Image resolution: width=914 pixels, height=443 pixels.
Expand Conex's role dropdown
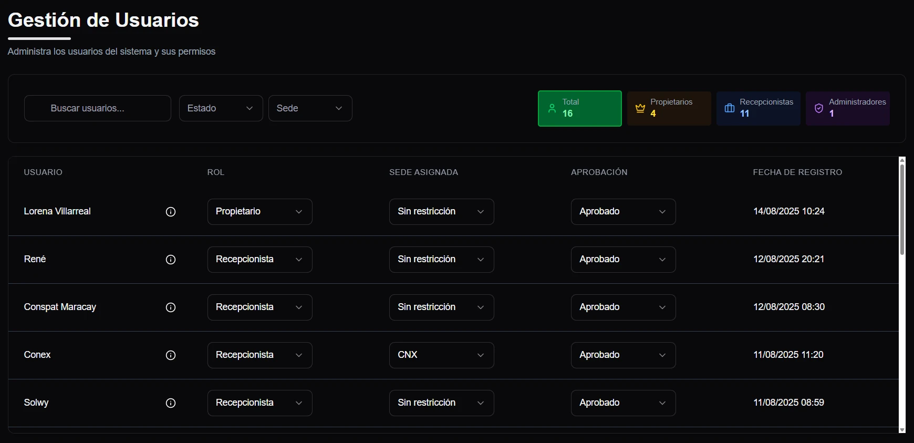pyautogui.click(x=259, y=355)
